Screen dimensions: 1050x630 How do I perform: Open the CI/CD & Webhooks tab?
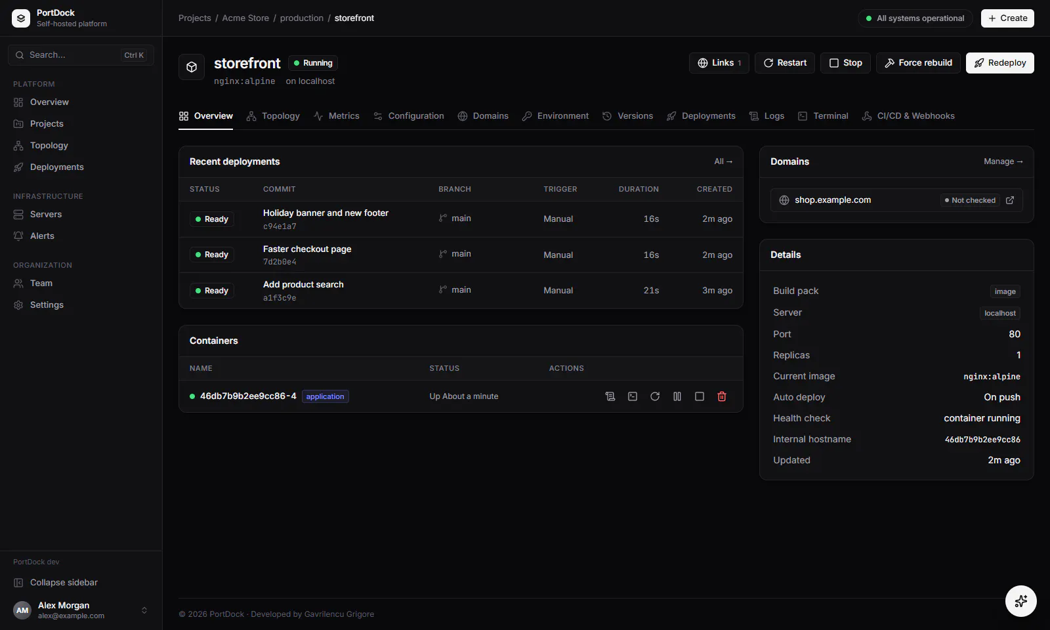click(908, 116)
